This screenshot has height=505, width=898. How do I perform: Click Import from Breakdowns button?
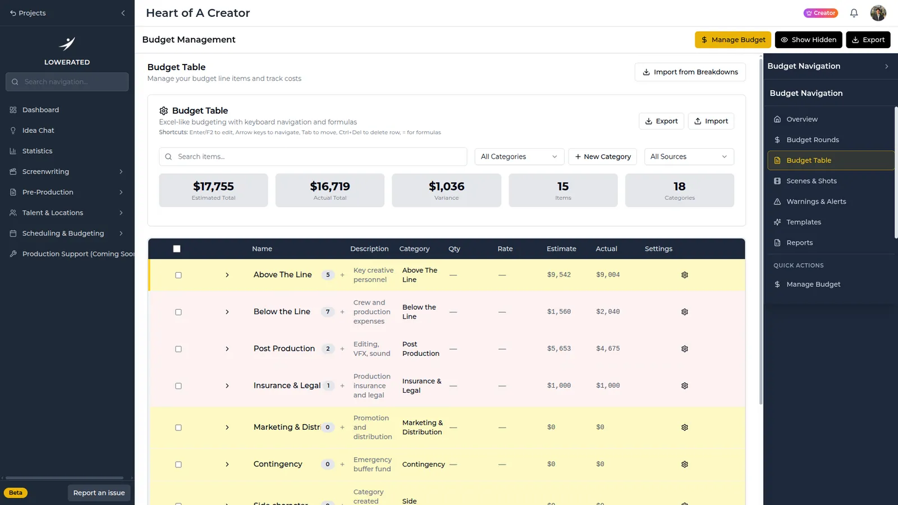(x=690, y=72)
